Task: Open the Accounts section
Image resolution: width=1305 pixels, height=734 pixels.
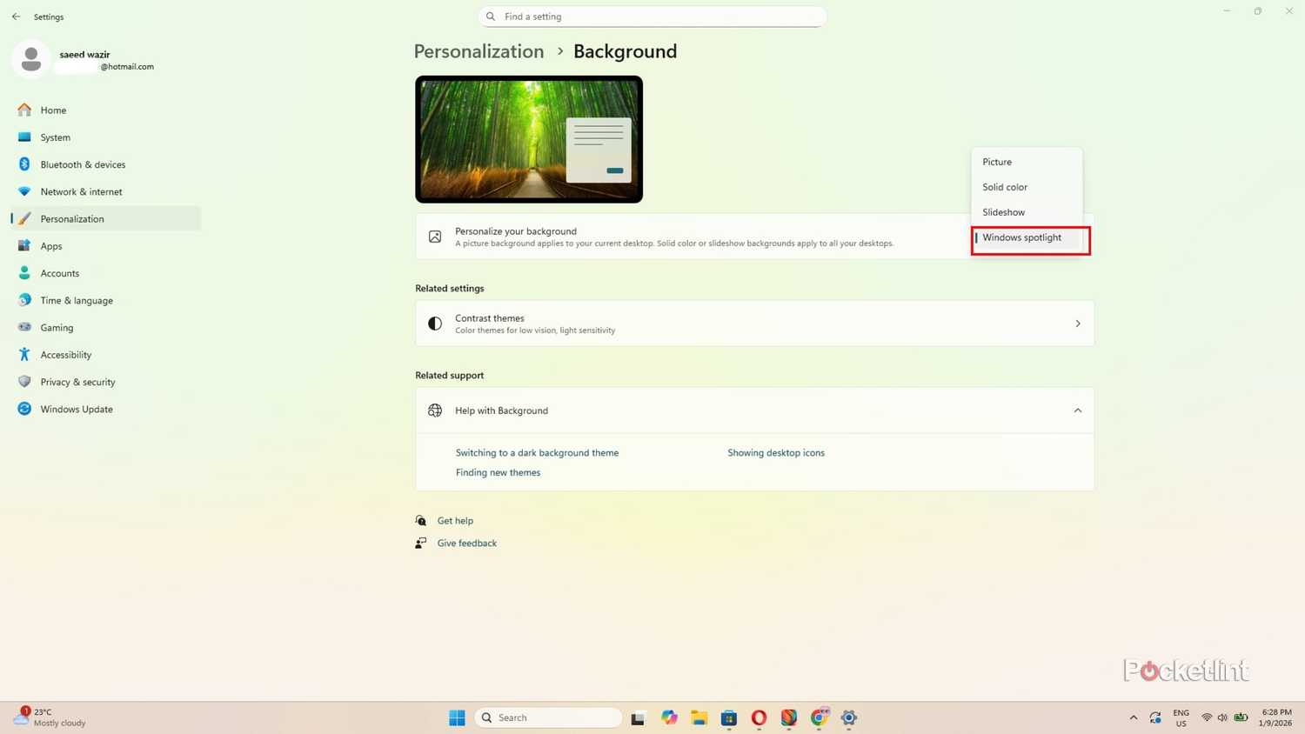Action: [x=59, y=273]
